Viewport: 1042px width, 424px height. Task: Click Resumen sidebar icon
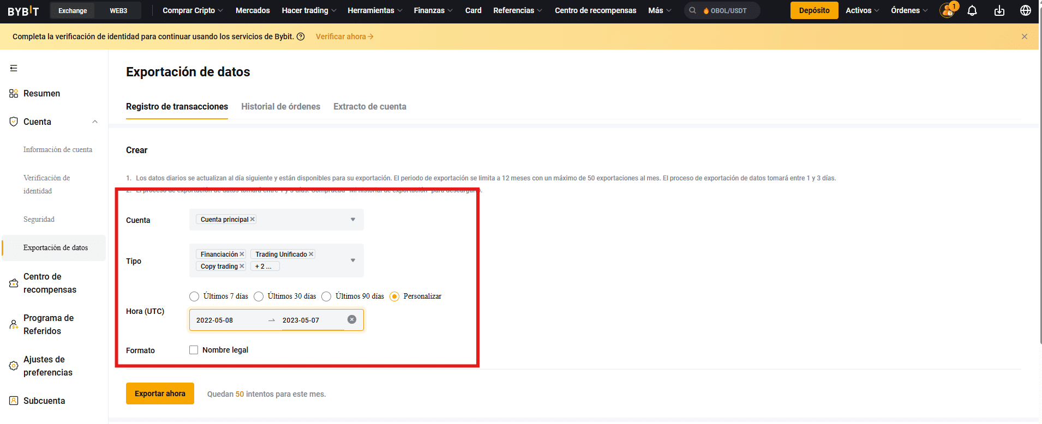point(14,94)
